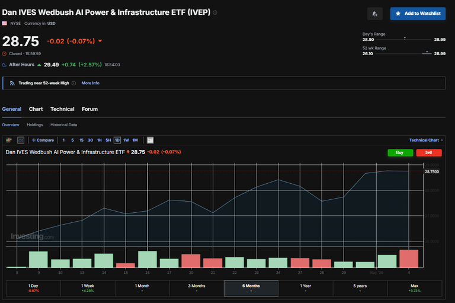Set chart interval to 30 minutes
455x303 pixels.
pos(90,140)
